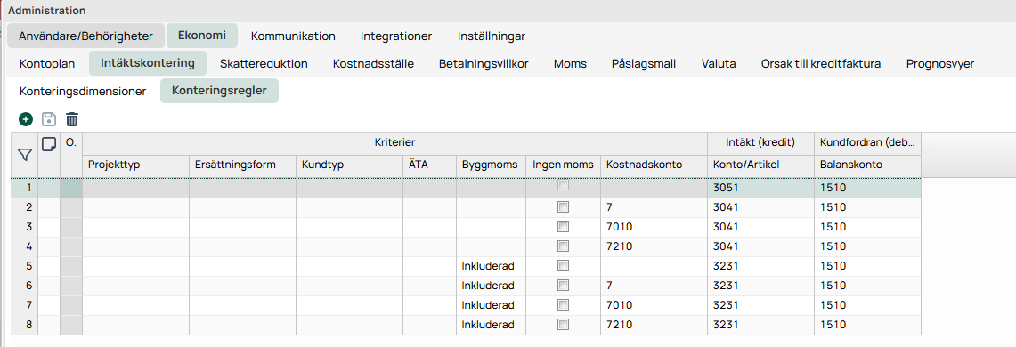
Task: Open the Prognosvyer sub-tab
Action: coord(940,63)
